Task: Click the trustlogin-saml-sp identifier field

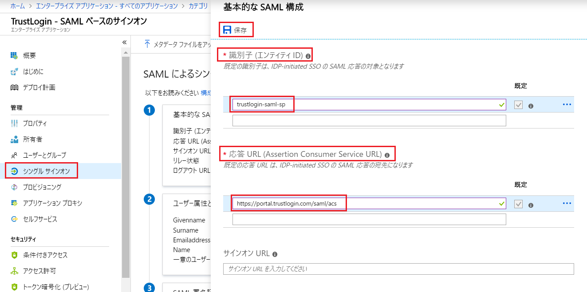Action: [x=369, y=105]
